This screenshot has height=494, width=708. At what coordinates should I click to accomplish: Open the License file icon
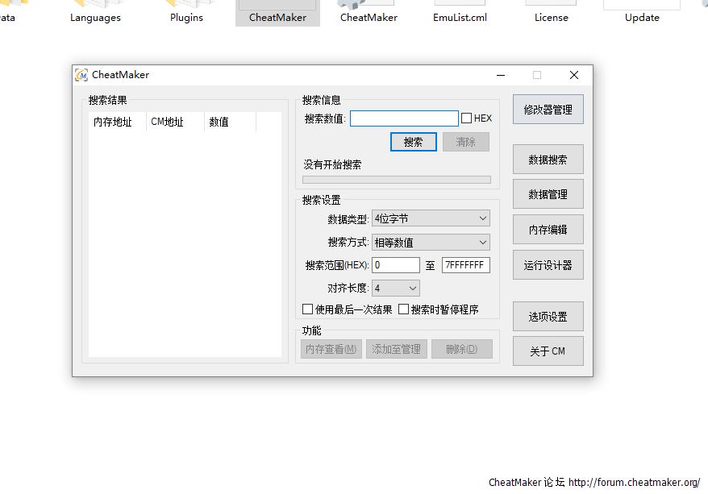[x=551, y=5]
